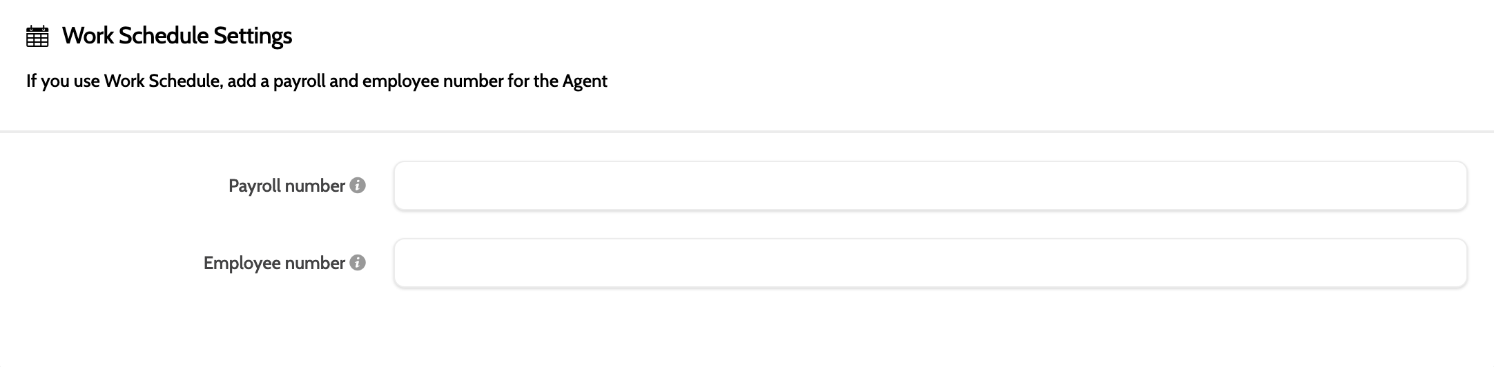Viewport: 1494px width, 367px height.
Task: Open help via the Payroll number "i" icon
Action: pos(358,186)
